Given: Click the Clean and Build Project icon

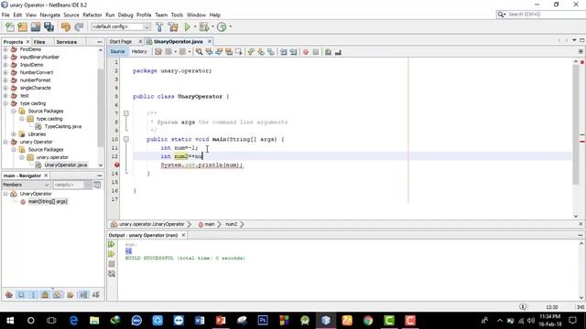Looking at the screenshot, I should pos(173,27).
